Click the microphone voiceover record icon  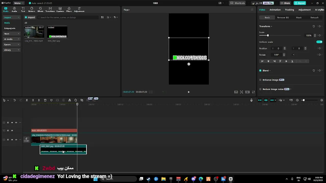[x=251, y=100]
